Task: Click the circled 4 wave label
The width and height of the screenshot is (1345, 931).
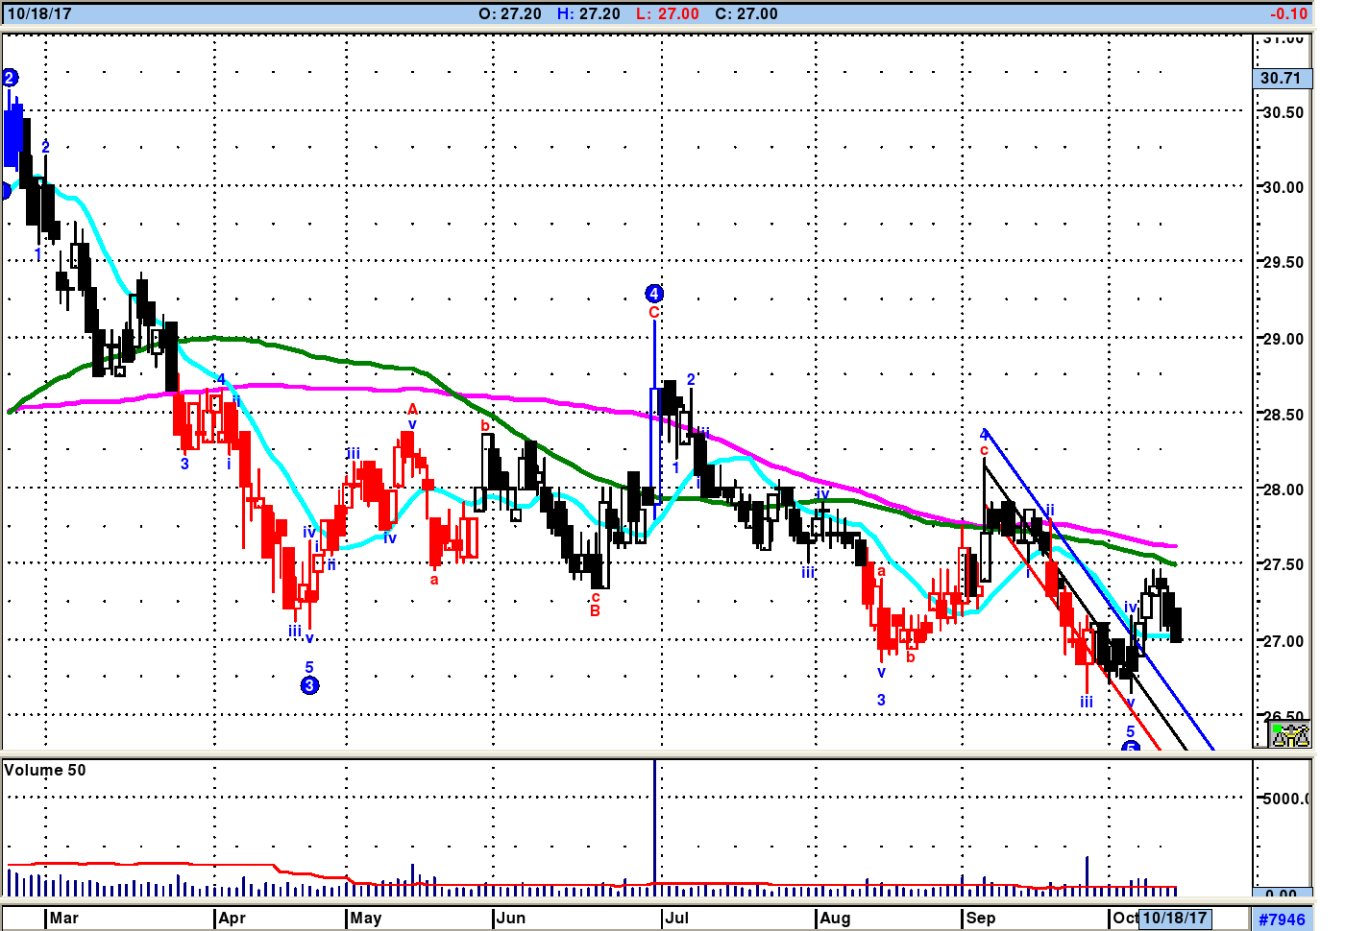Action: 654,294
